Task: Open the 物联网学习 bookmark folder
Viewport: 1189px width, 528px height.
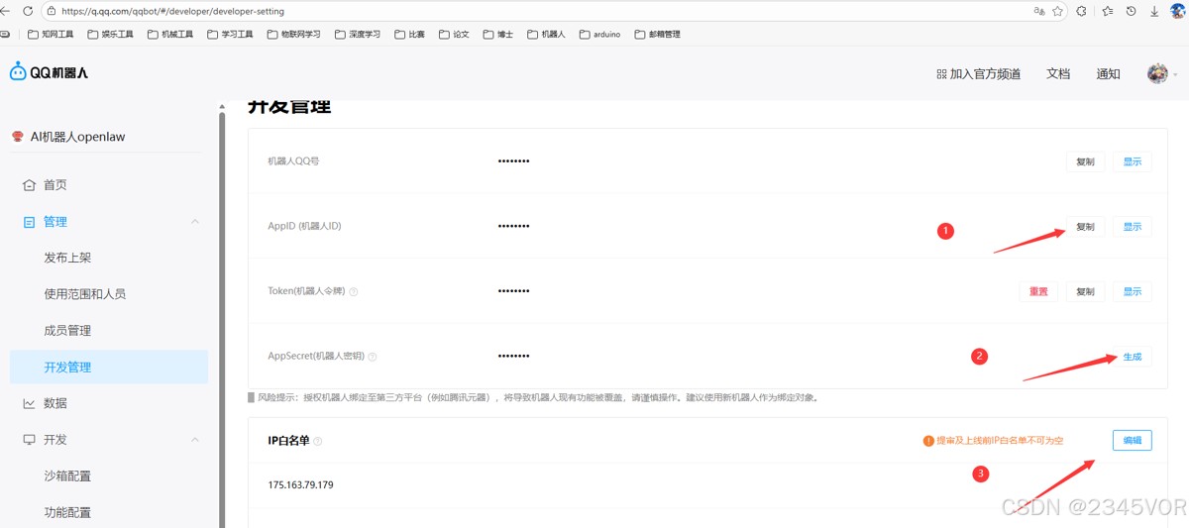Action: [294, 34]
